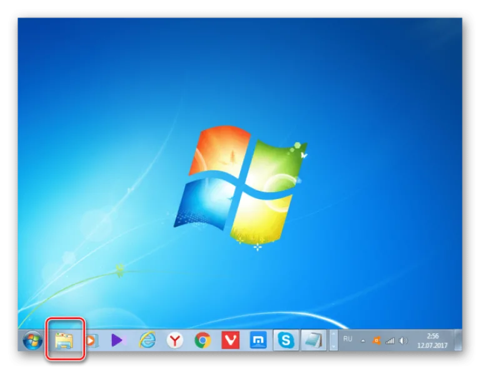Open the purple play-arrow media app
This screenshot has height=369, width=480.
click(119, 340)
